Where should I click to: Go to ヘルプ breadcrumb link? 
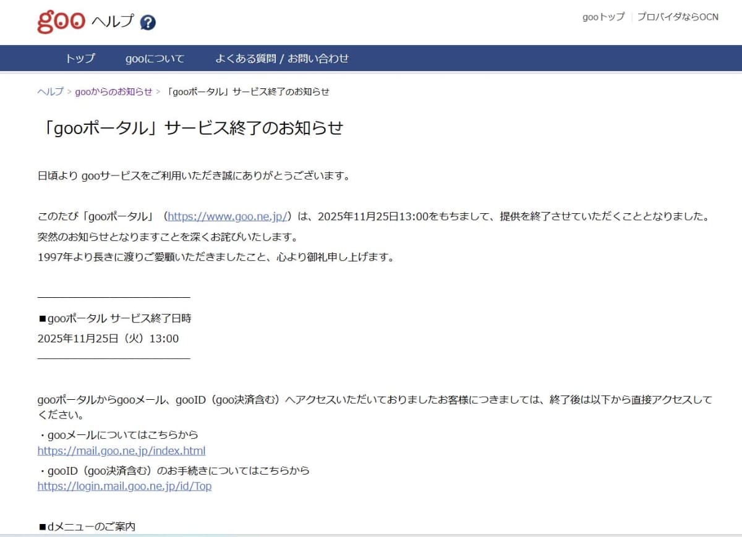[x=50, y=91]
